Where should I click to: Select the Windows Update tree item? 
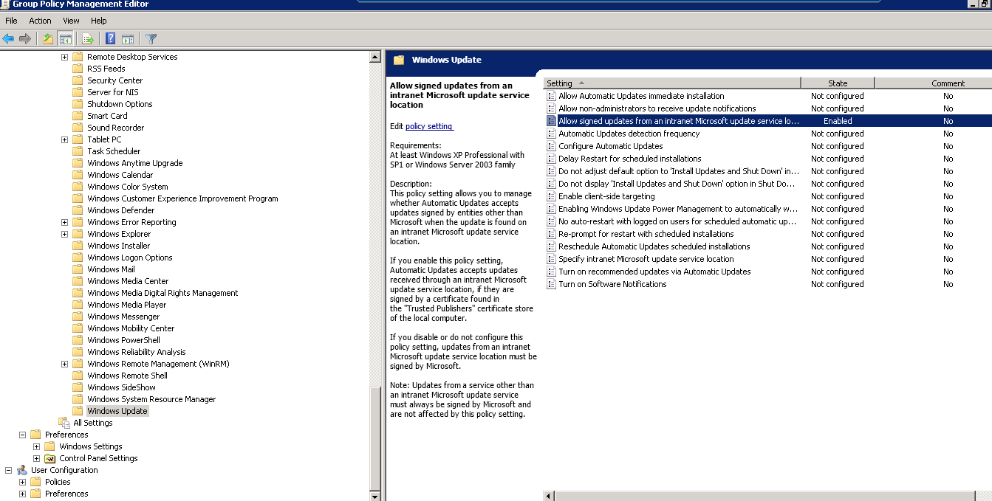point(117,411)
